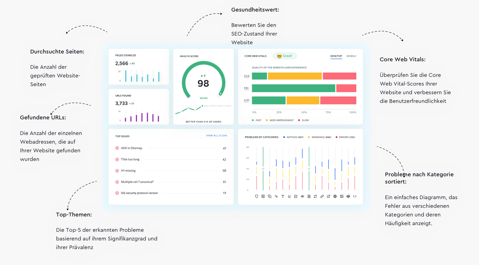
Task: Click the red error icon beside H1 missing
Action: pyautogui.click(x=117, y=171)
